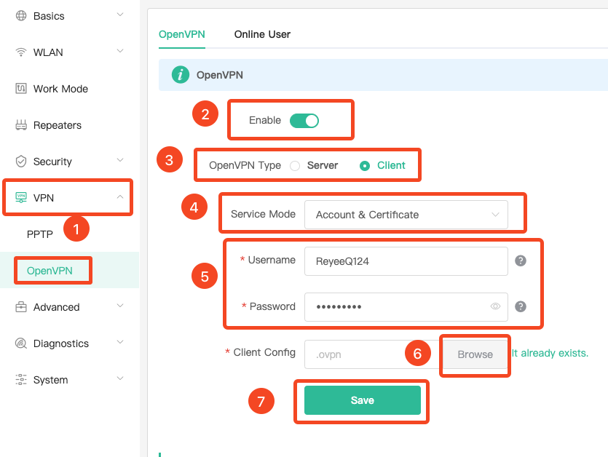Open Work Mode via its sidebar icon

point(21,88)
